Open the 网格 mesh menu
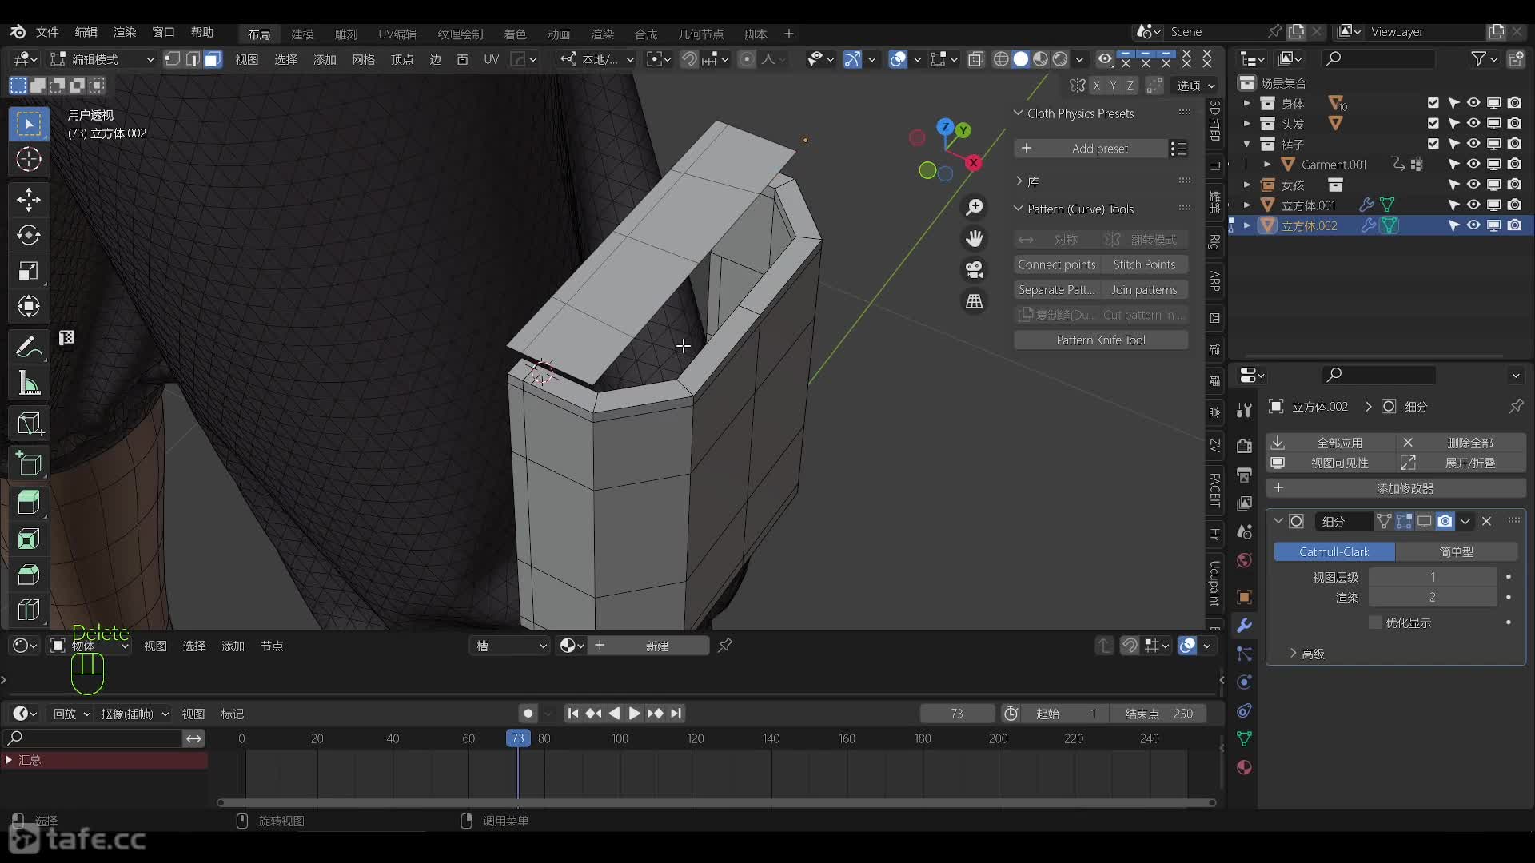This screenshot has height=863, width=1535. tap(363, 59)
